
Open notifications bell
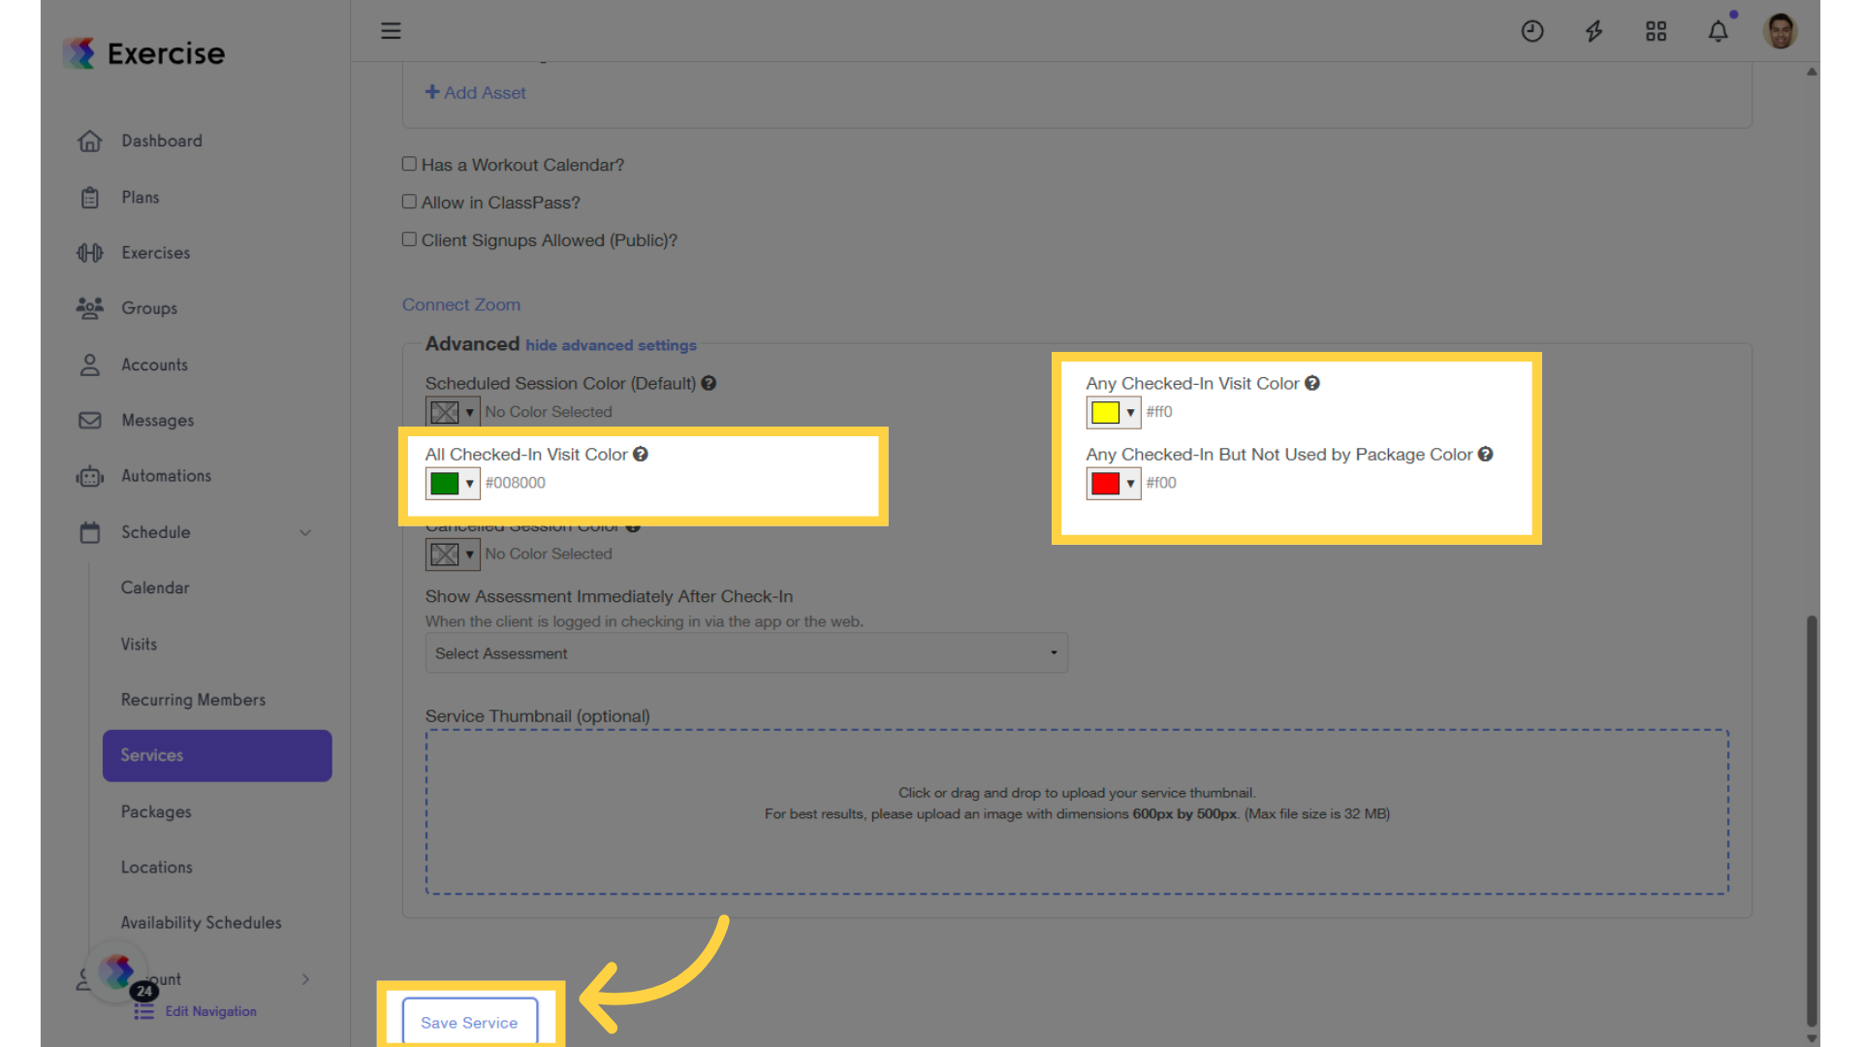pyautogui.click(x=1719, y=31)
